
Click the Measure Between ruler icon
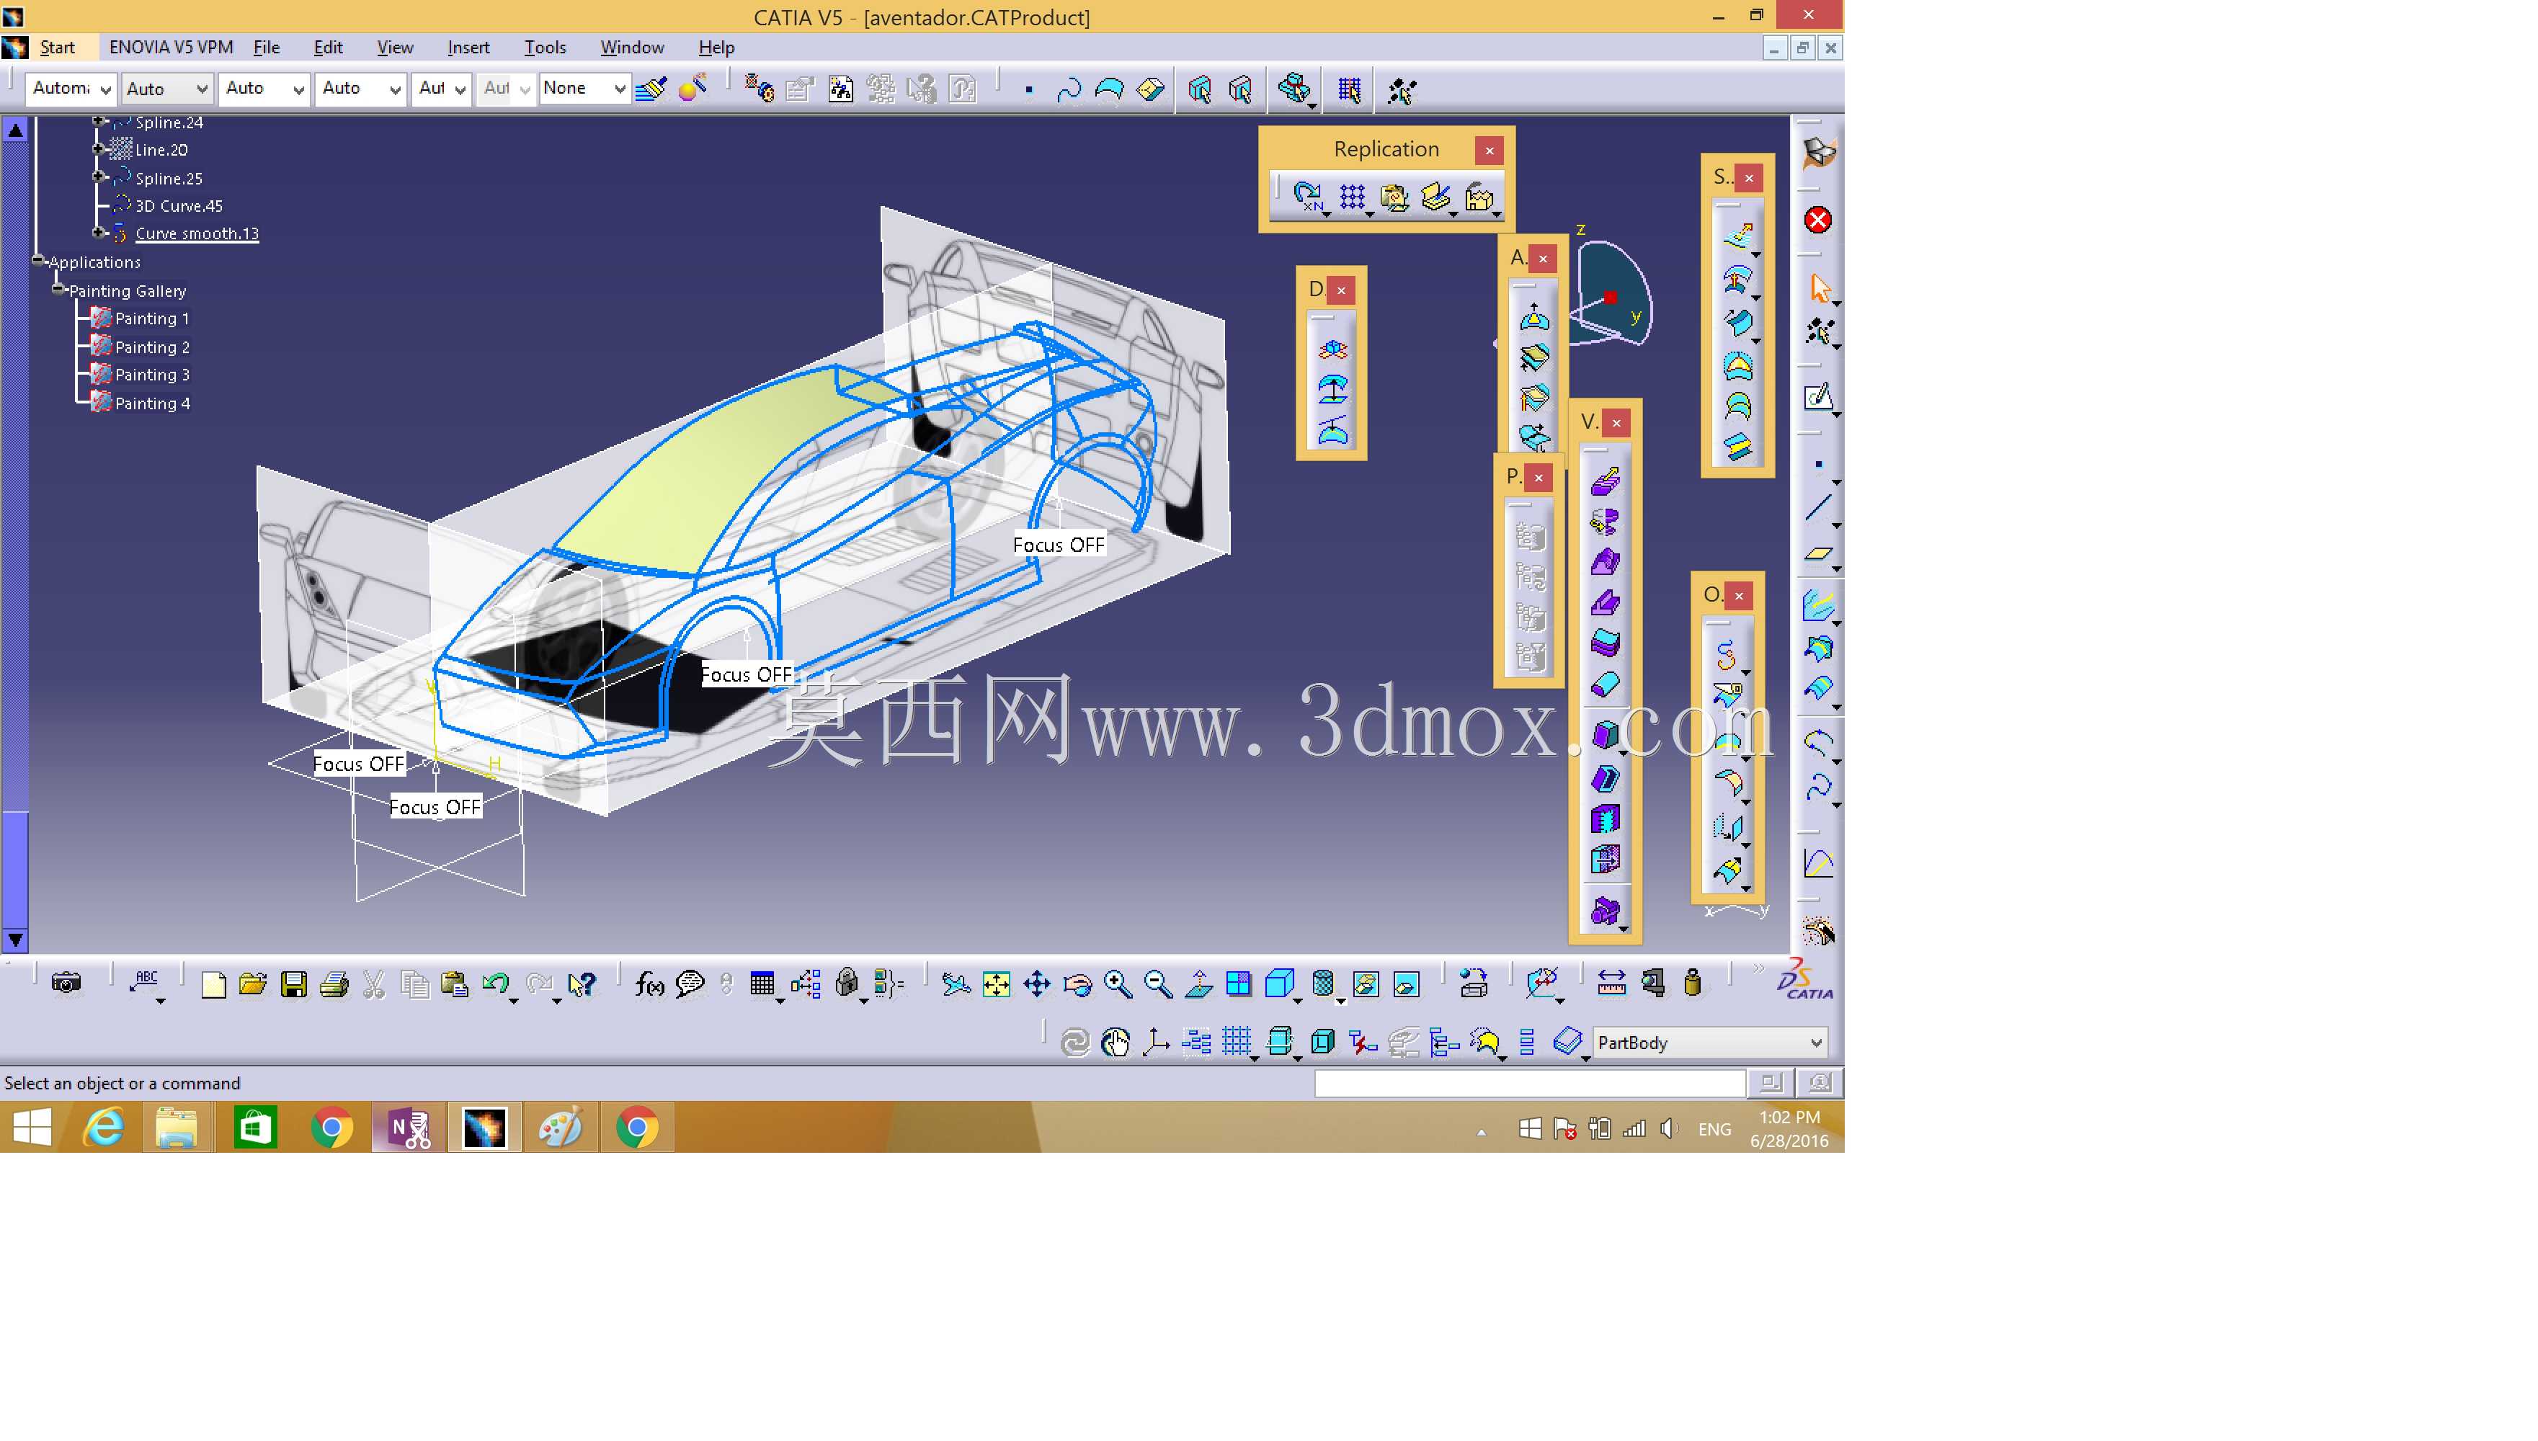(1611, 983)
